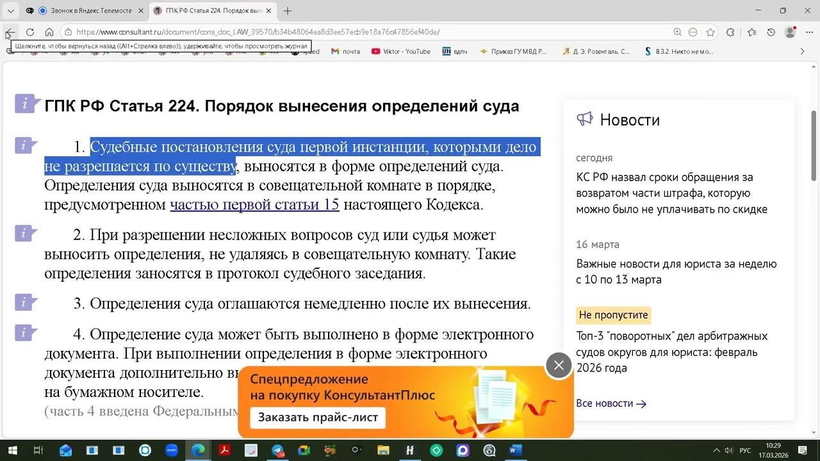820x461 pixels.
Task: Open the вдпч bookmark
Action: (455, 51)
